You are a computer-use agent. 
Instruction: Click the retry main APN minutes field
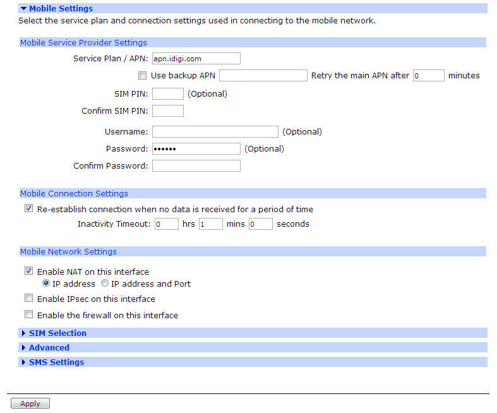[x=428, y=76]
